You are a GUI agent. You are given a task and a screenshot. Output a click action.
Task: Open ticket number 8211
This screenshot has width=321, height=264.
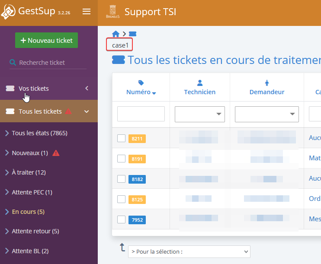pyautogui.click(x=137, y=139)
